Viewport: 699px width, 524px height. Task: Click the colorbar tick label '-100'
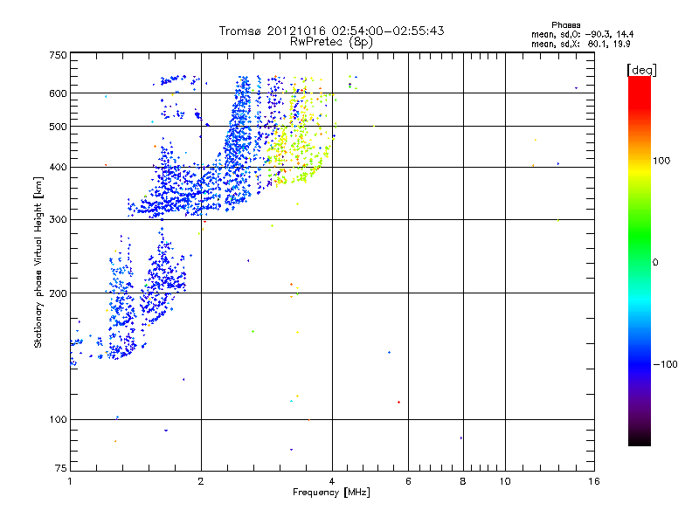tap(666, 364)
